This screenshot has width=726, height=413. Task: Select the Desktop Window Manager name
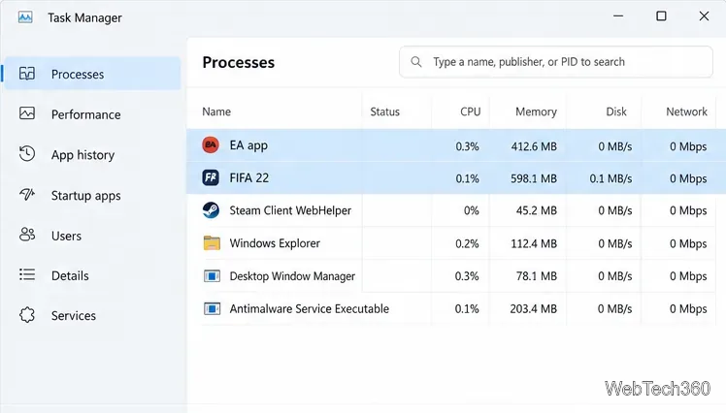coord(292,276)
